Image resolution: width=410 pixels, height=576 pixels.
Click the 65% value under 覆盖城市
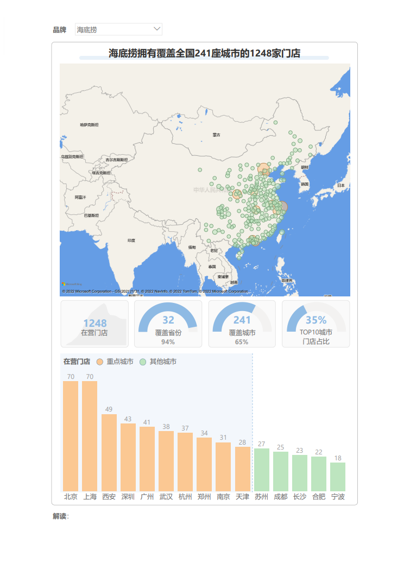242,342
